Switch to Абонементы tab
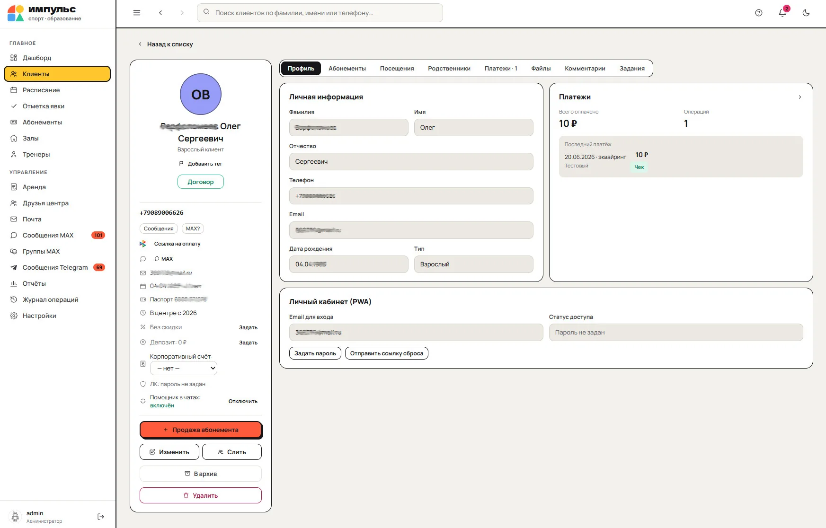 pyautogui.click(x=347, y=69)
